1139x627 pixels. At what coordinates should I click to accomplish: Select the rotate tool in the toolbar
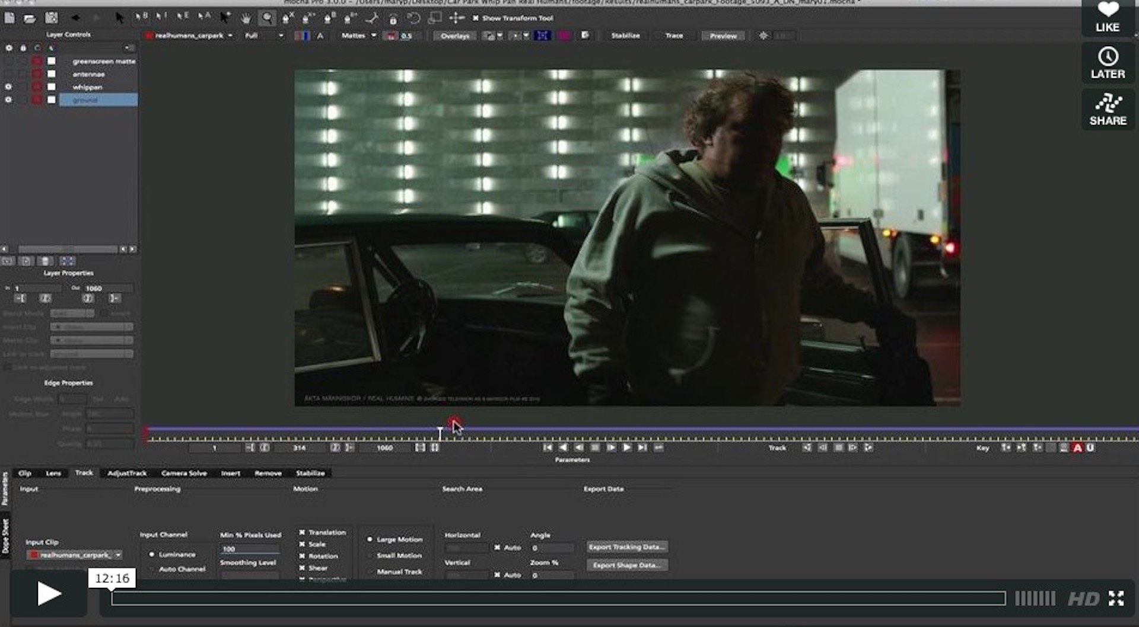tap(413, 18)
